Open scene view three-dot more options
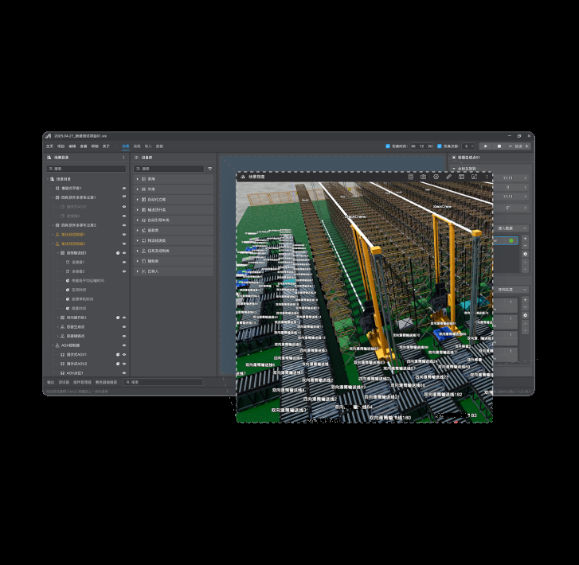Image resolution: width=579 pixels, height=565 pixels. pyautogui.click(x=487, y=177)
